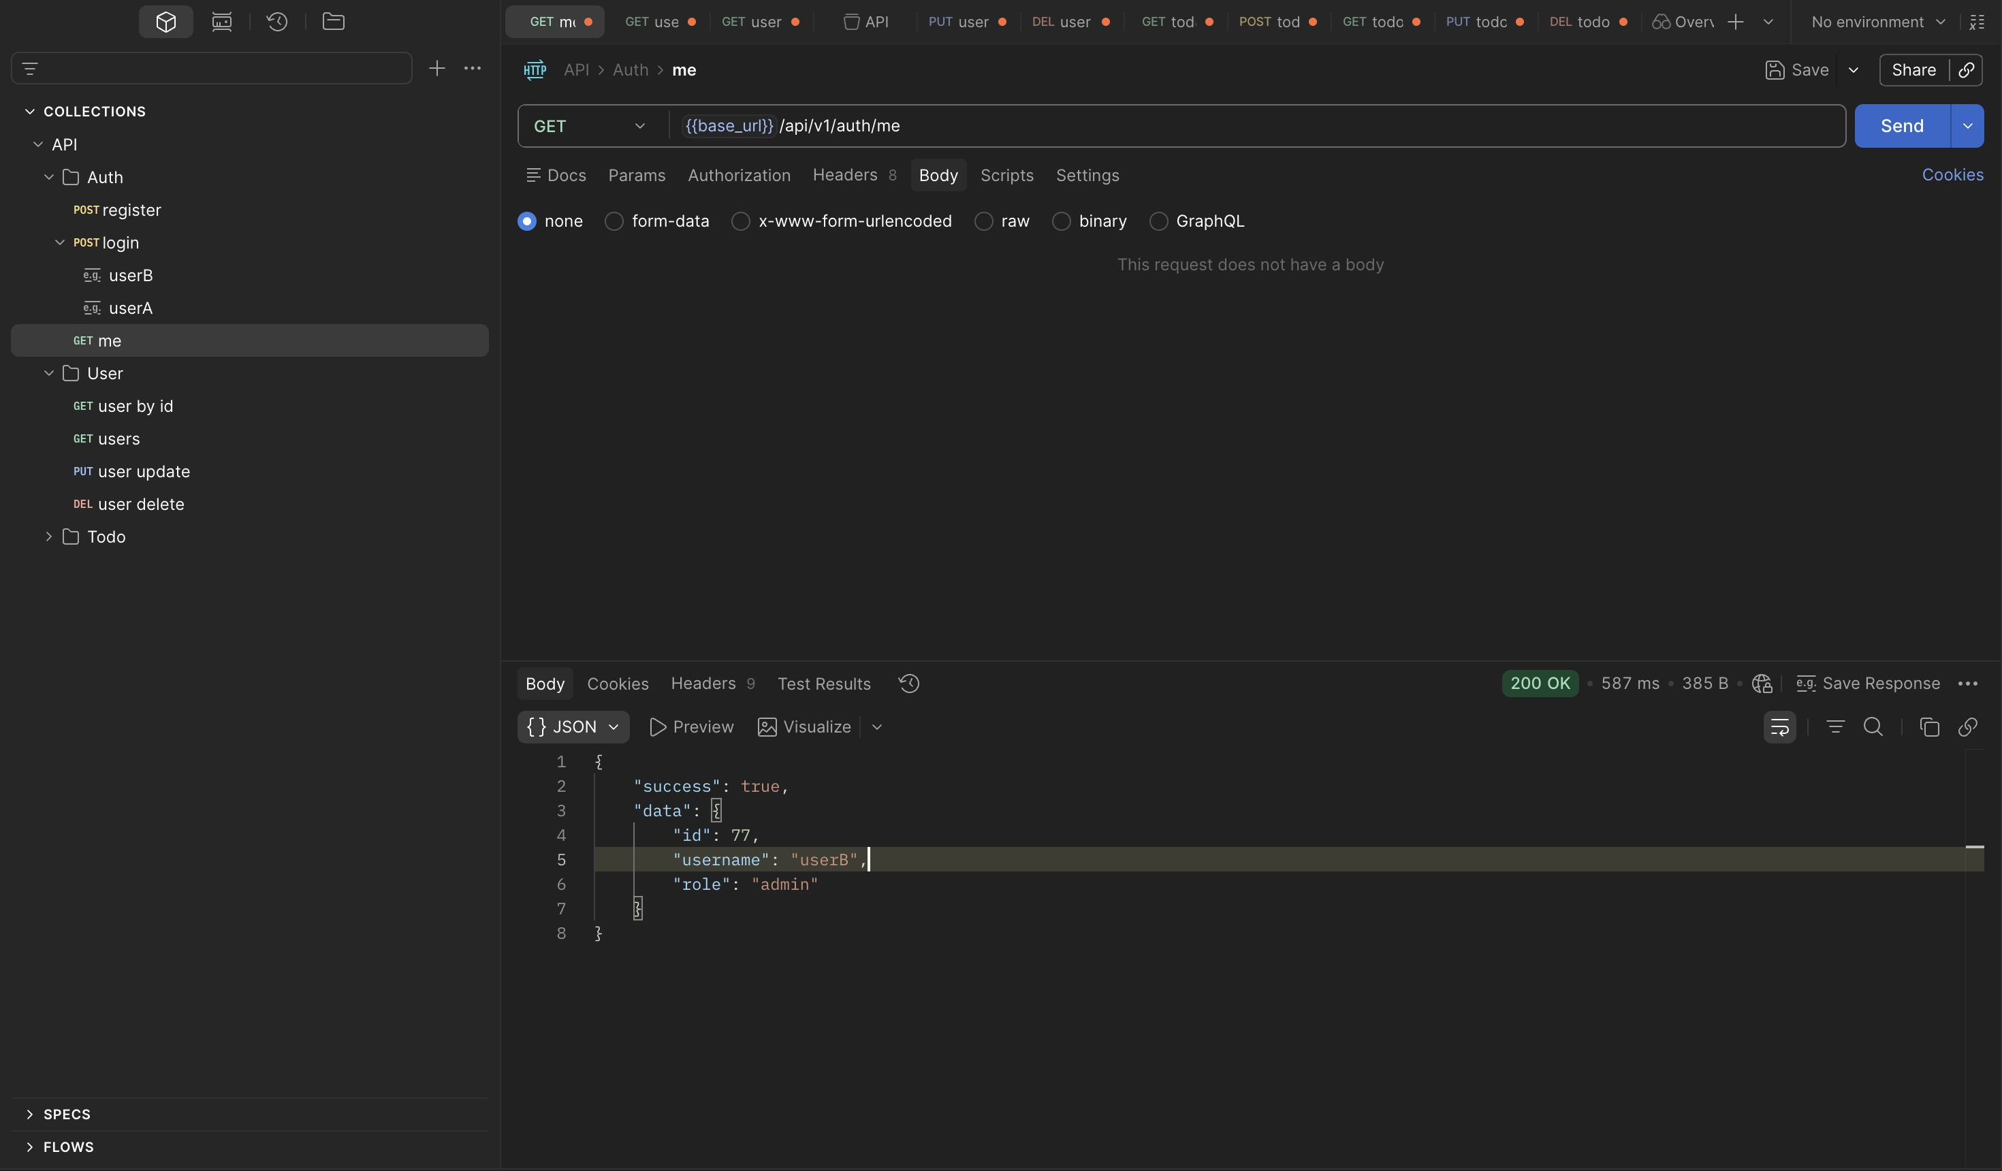2002x1171 pixels.
Task: Expand the FLOWS section
Action: click(30, 1147)
